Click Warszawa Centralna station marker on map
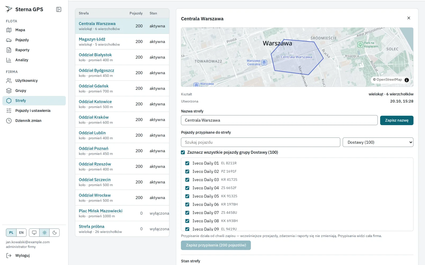Image resolution: width=425 pixels, height=265 pixels. (264, 63)
